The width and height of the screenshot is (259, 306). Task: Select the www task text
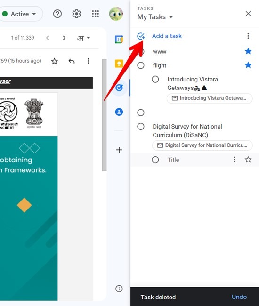(160, 52)
